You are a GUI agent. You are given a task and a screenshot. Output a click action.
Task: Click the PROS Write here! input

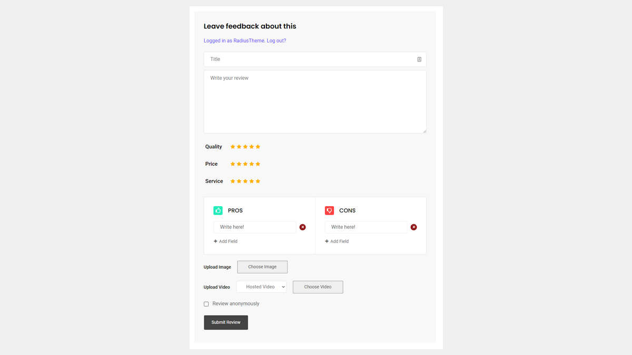[x=255, y=227]
